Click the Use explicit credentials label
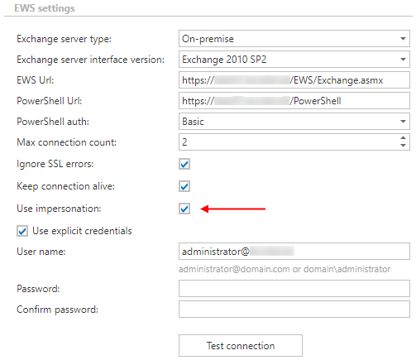This screenshot has height=360, width=416. tap(82, 231)
